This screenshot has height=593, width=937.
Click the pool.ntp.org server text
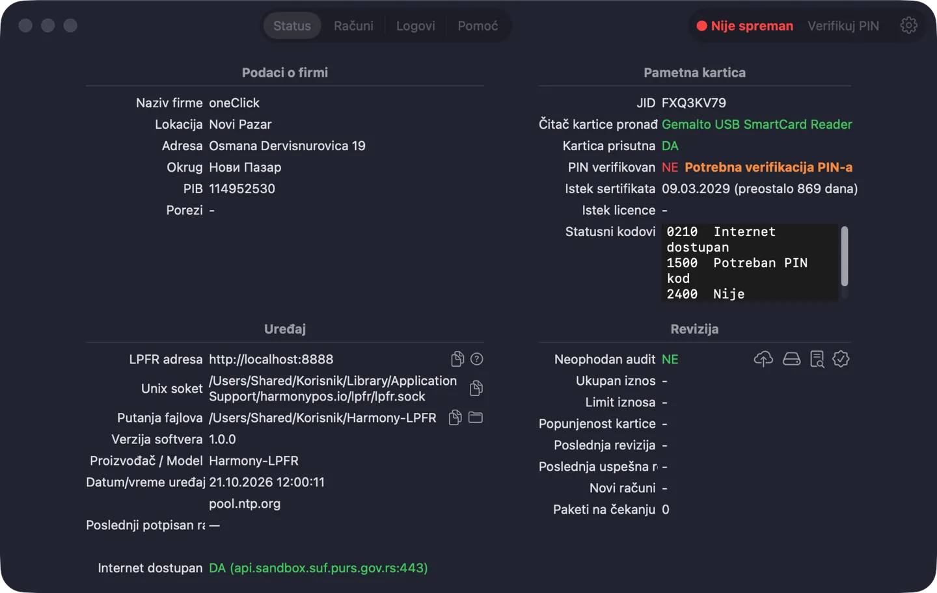(x=245, y=503)
